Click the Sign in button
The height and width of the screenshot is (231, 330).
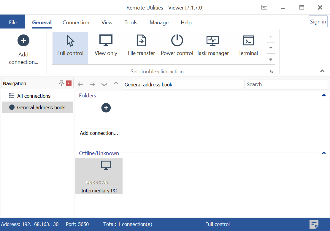pos(318,22)
